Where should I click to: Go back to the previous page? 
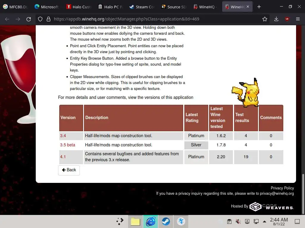(7, 19)
